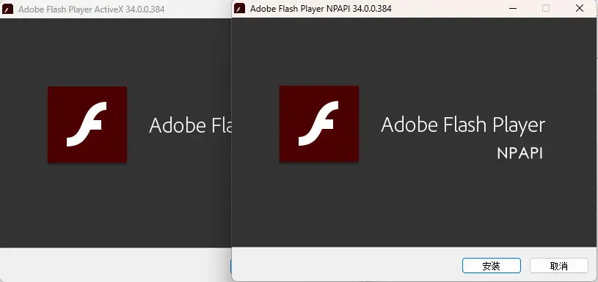The height and width of the screenshot is (282, 598).
Task: Click the 取消 cancel button
Action: [x=558, y=266]
